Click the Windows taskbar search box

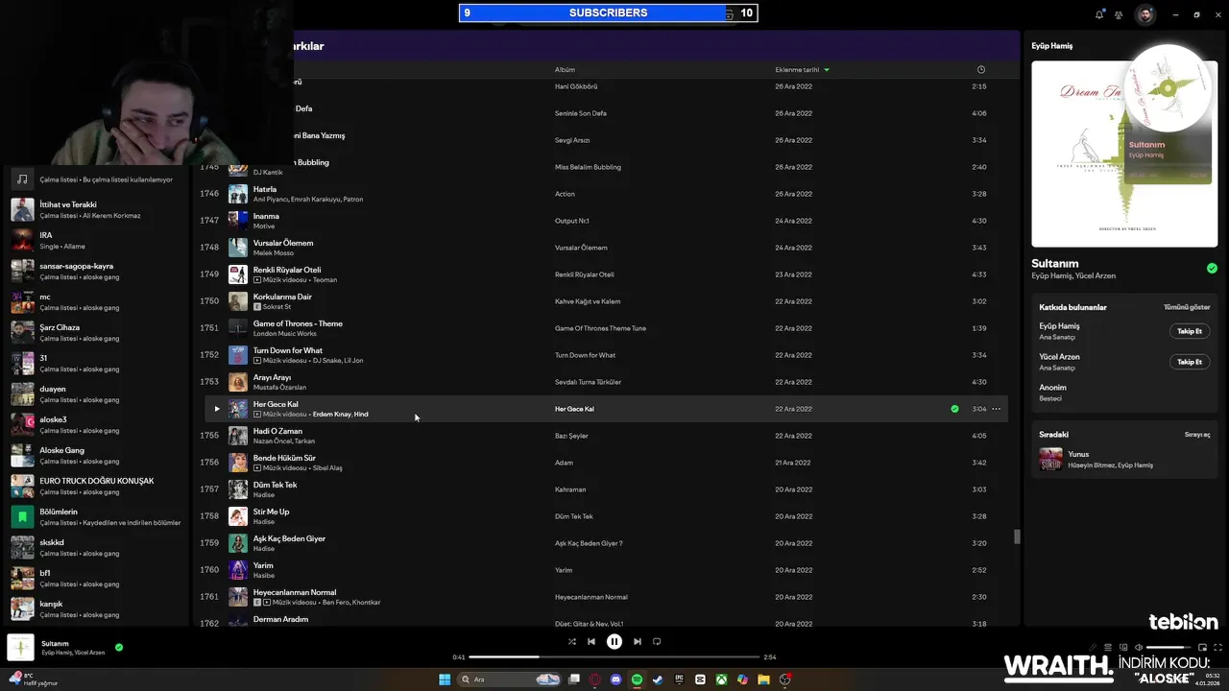(x=511, y=679)
